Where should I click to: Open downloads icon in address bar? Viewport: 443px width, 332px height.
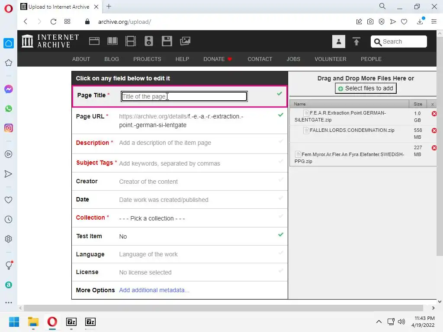pos(420,21)
